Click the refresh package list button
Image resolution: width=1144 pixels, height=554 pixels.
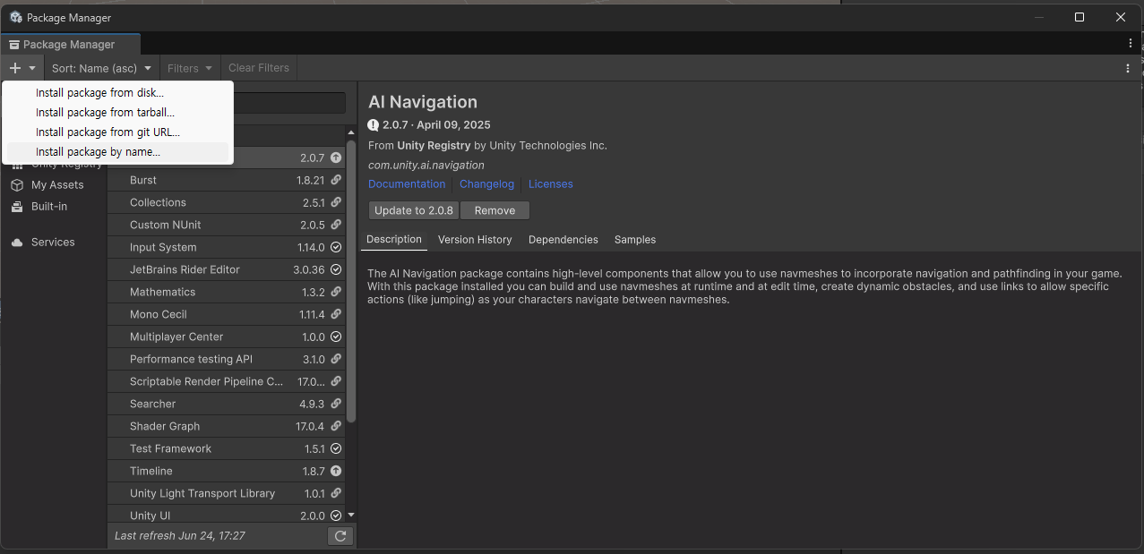[x=340, y=536]
